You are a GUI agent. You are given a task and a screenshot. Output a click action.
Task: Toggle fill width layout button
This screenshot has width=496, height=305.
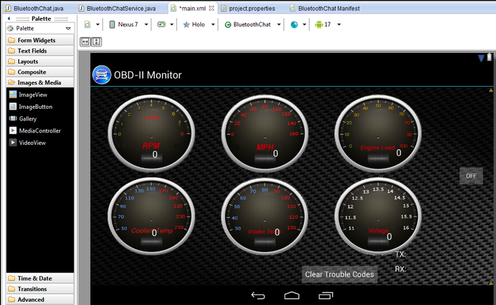coord(85,42)
